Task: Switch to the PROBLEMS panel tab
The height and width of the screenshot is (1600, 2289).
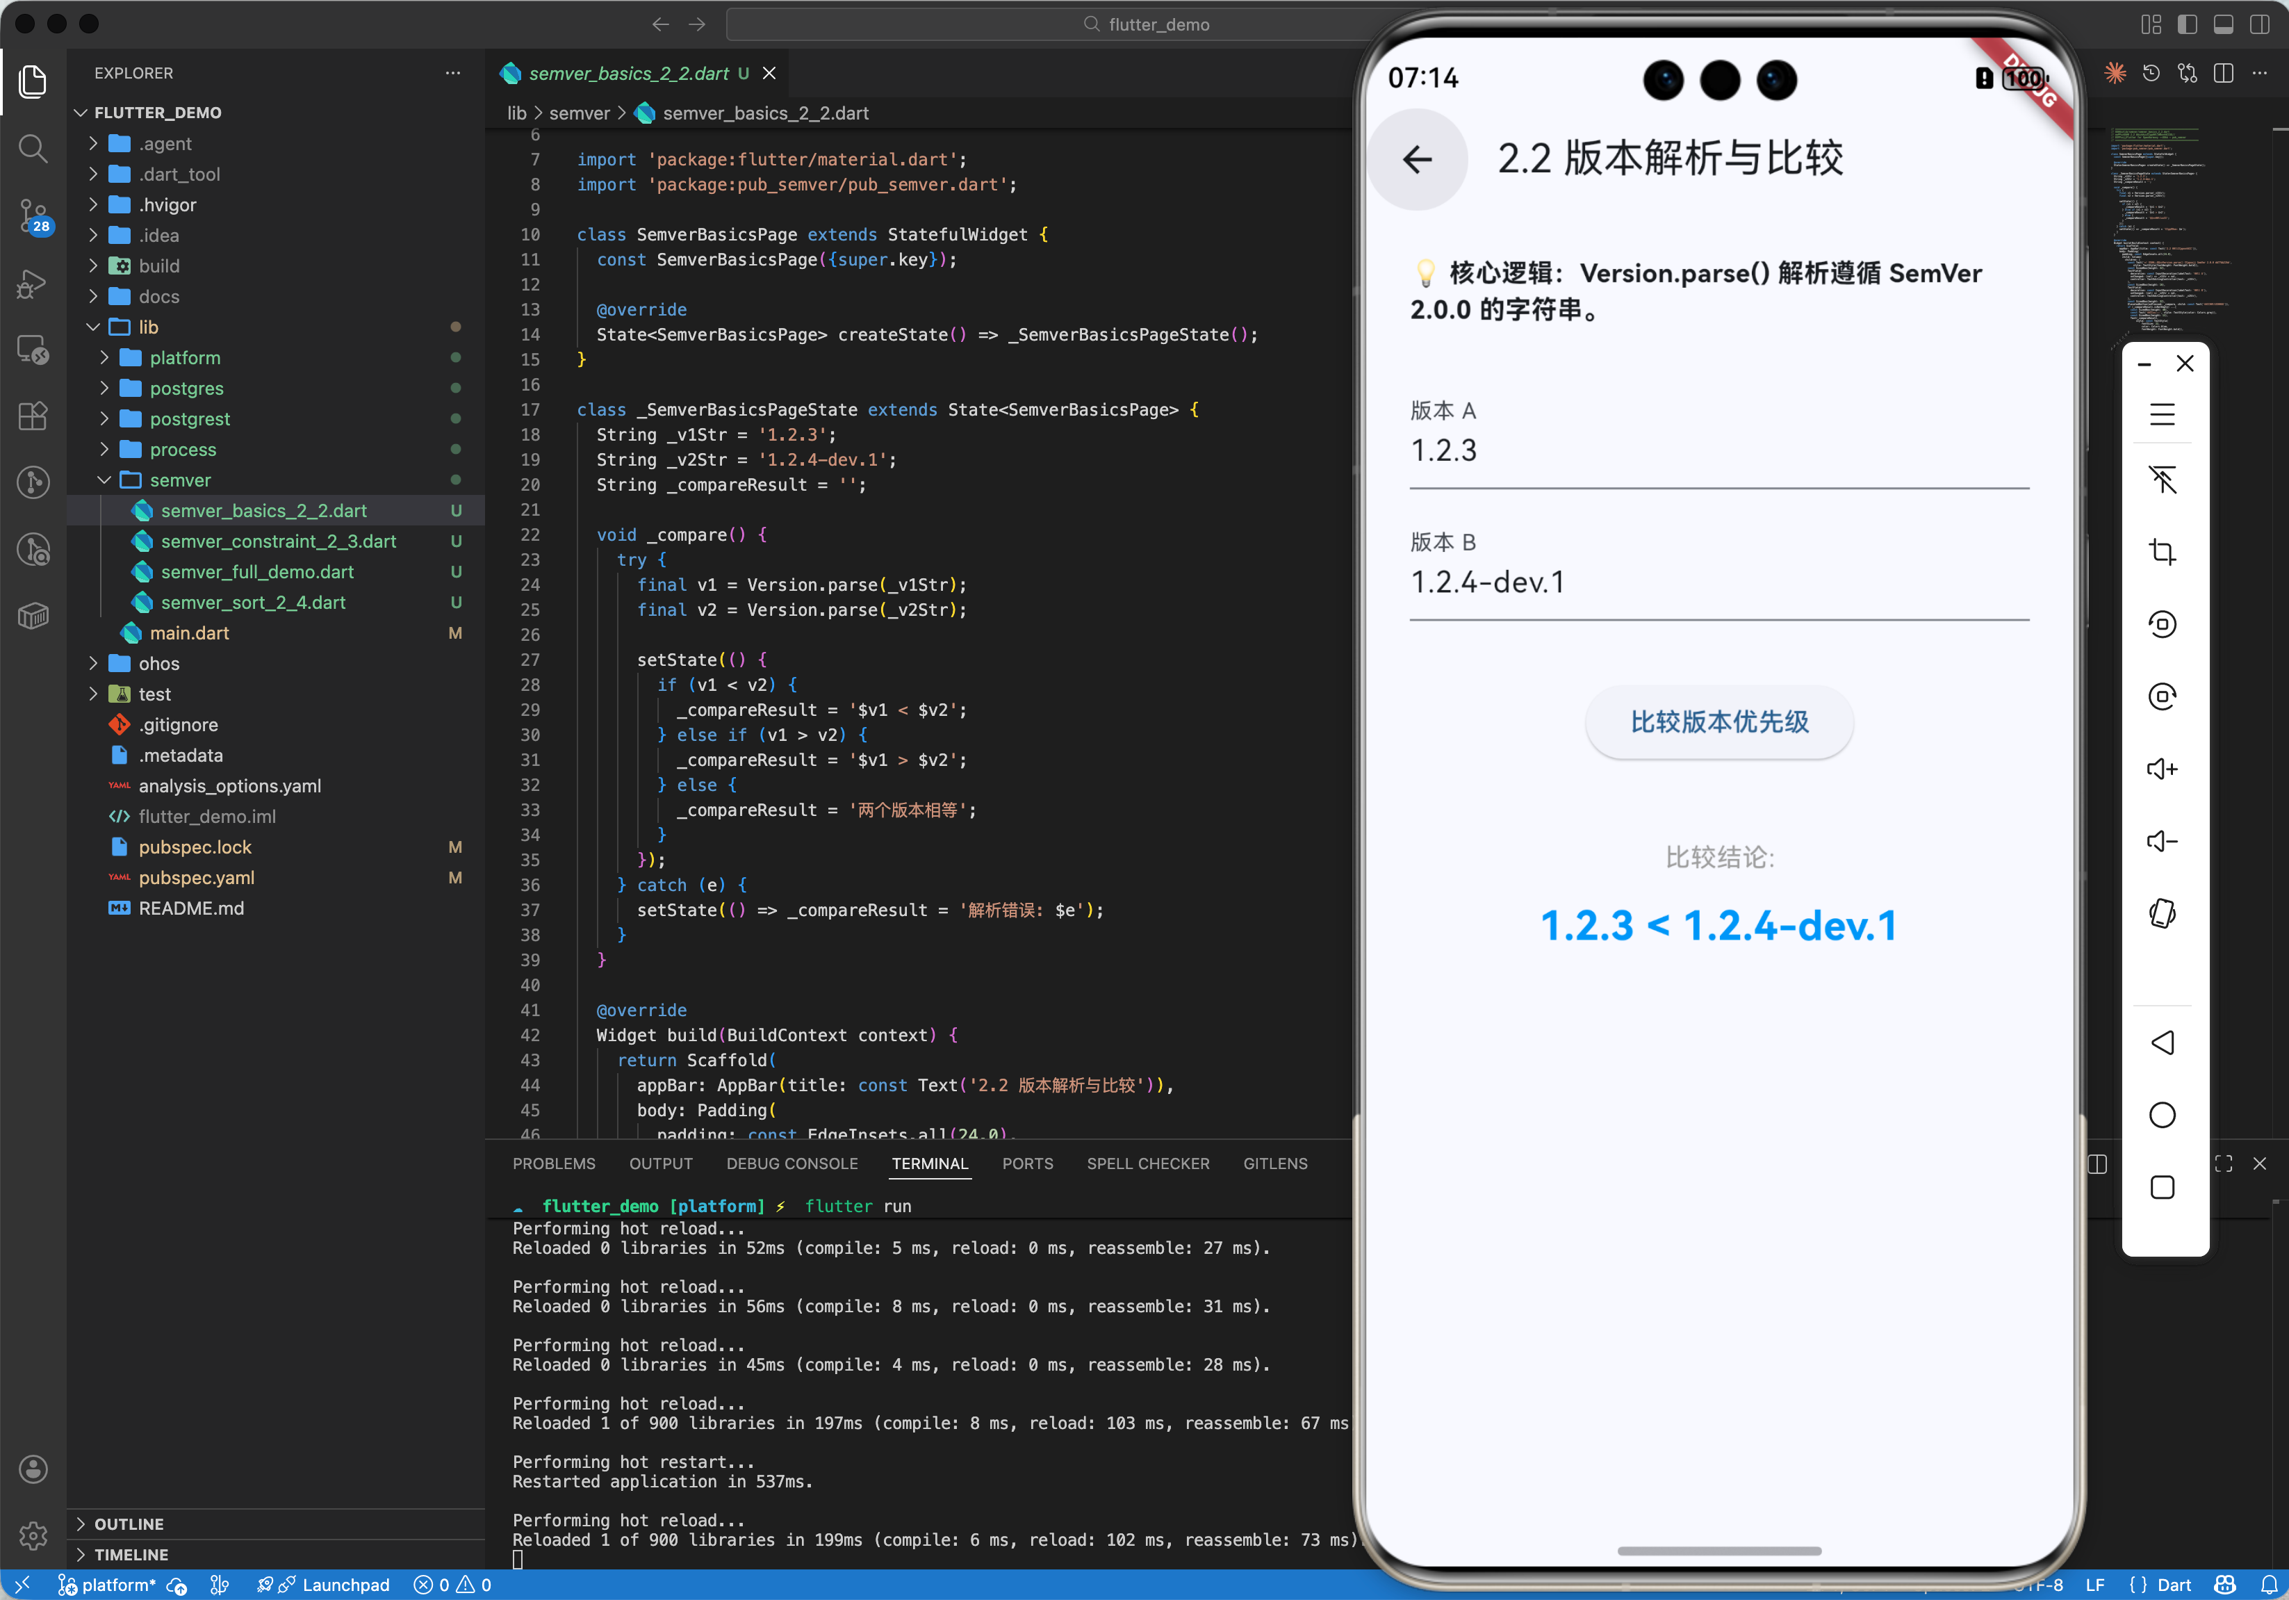Action: 553,1164
